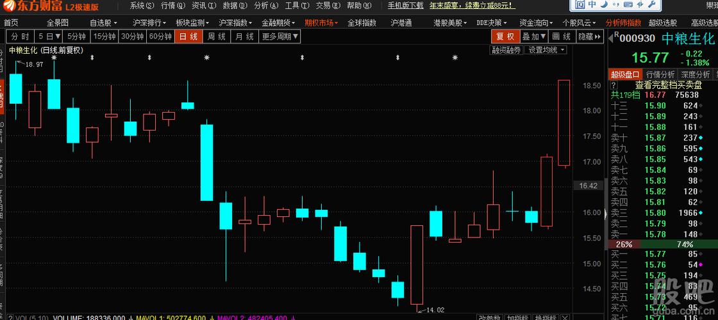Open the 更多周期 dropdown
This screenshot has height=320, width=718.
pyautogui.click(x=280, y=36)
